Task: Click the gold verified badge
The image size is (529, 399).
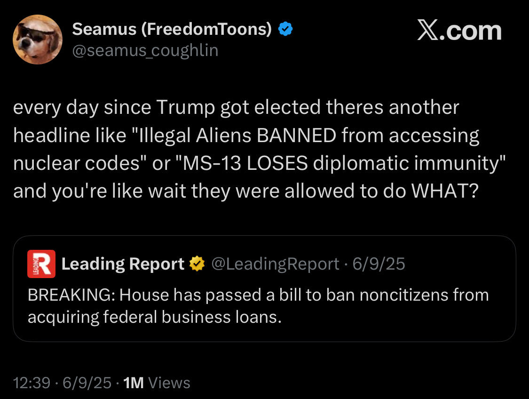Action: pyautogui.click(x=197, y=264)
